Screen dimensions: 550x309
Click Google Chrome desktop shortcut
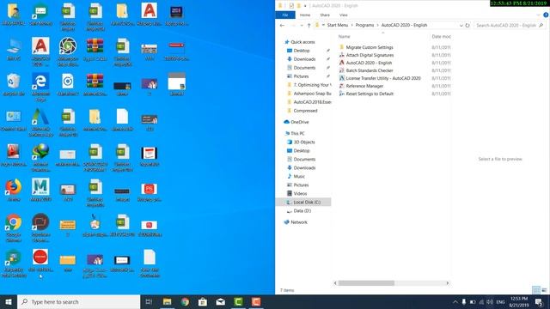pyautogui.click(x=14, y=228)
